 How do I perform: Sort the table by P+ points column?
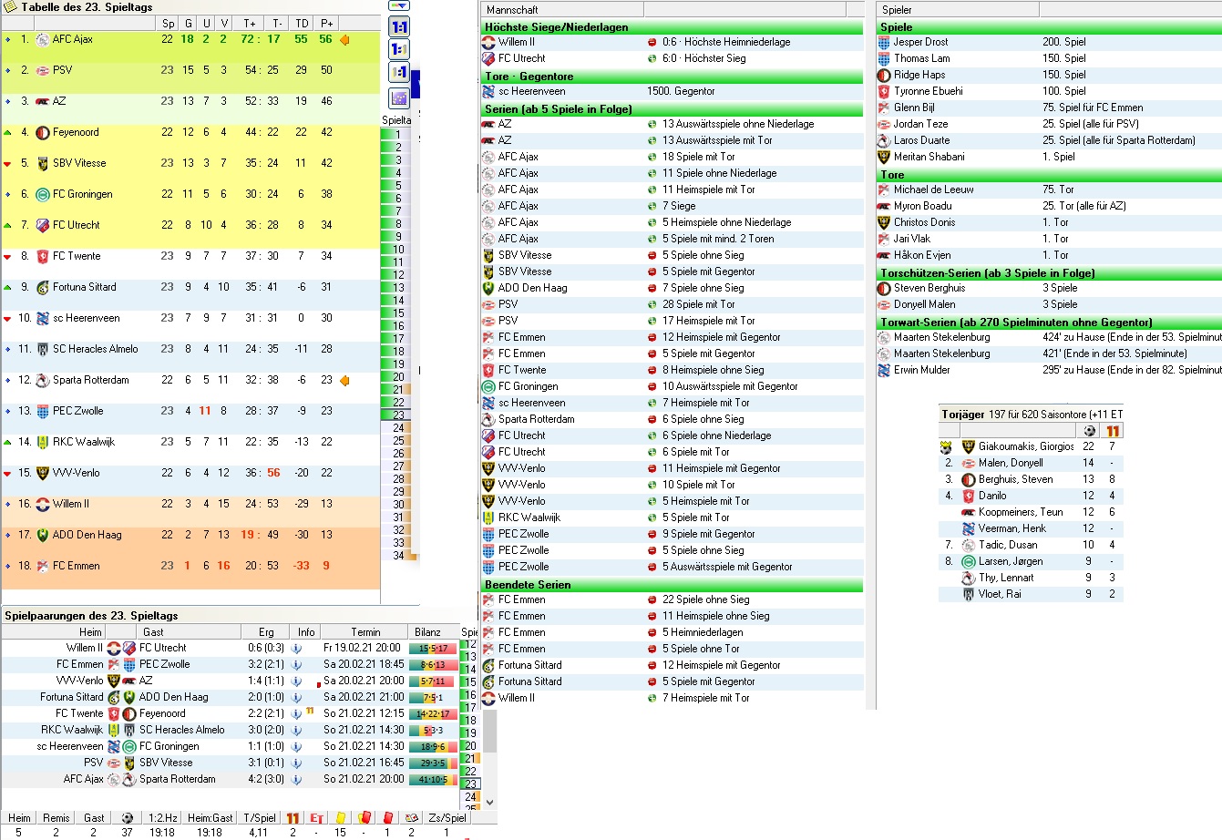coord(326,23)
